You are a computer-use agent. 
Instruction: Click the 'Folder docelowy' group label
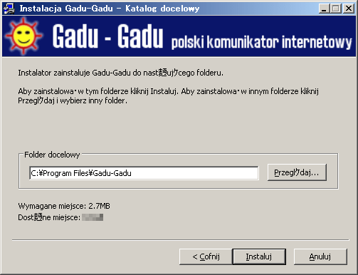[x=52, y=155]
